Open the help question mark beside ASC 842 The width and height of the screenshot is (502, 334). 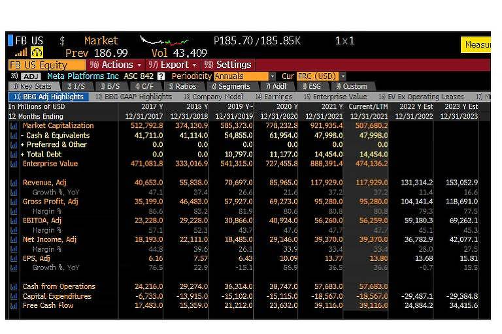tap(161, 76)
